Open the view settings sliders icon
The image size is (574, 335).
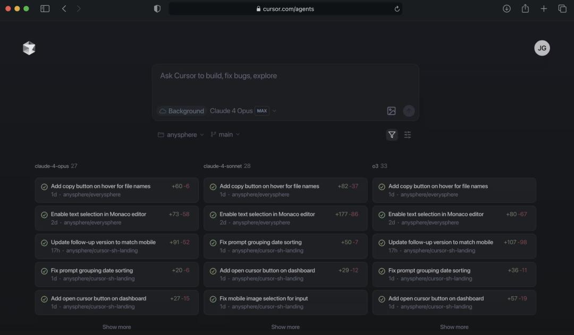pos(408,135)
